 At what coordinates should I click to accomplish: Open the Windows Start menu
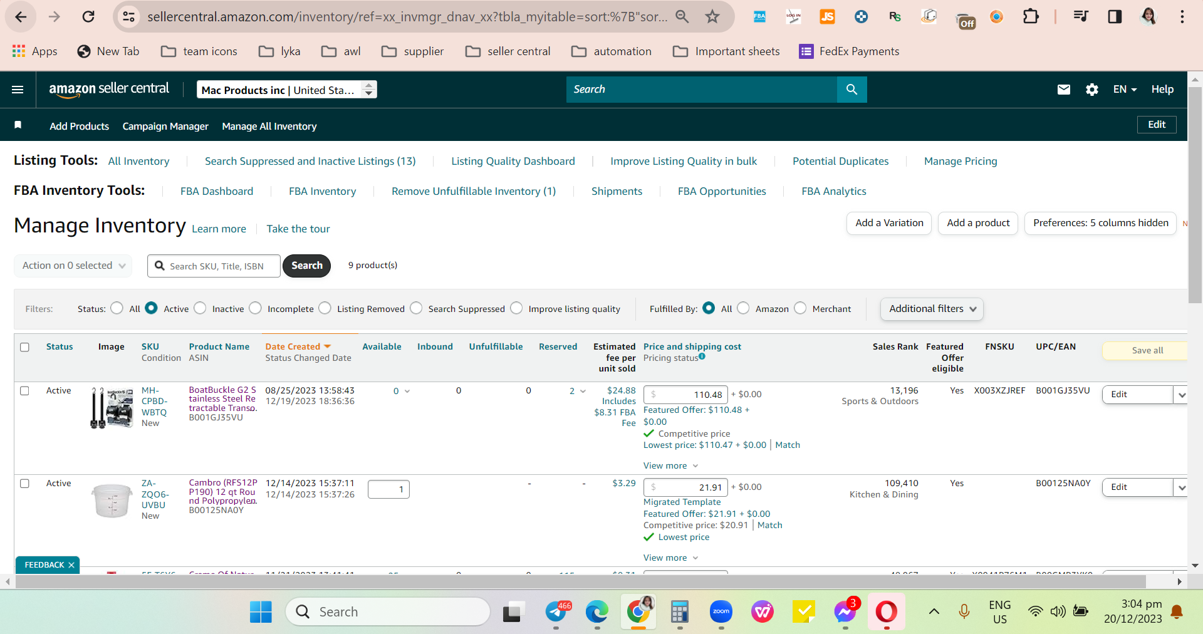(261, 611)
